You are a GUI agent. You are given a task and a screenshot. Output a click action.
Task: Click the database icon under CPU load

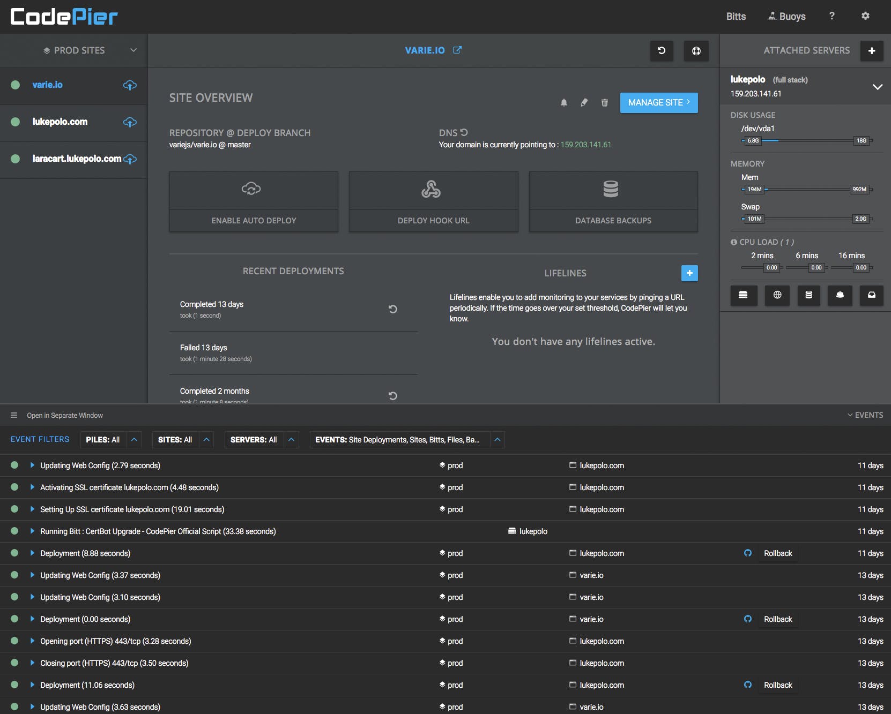point(808,295)
